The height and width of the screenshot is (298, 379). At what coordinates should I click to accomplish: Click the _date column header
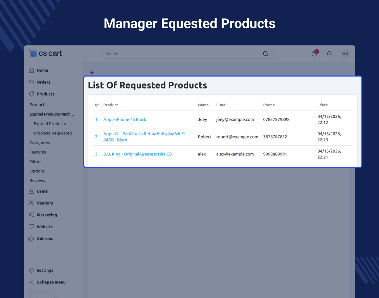pos(323,105)
